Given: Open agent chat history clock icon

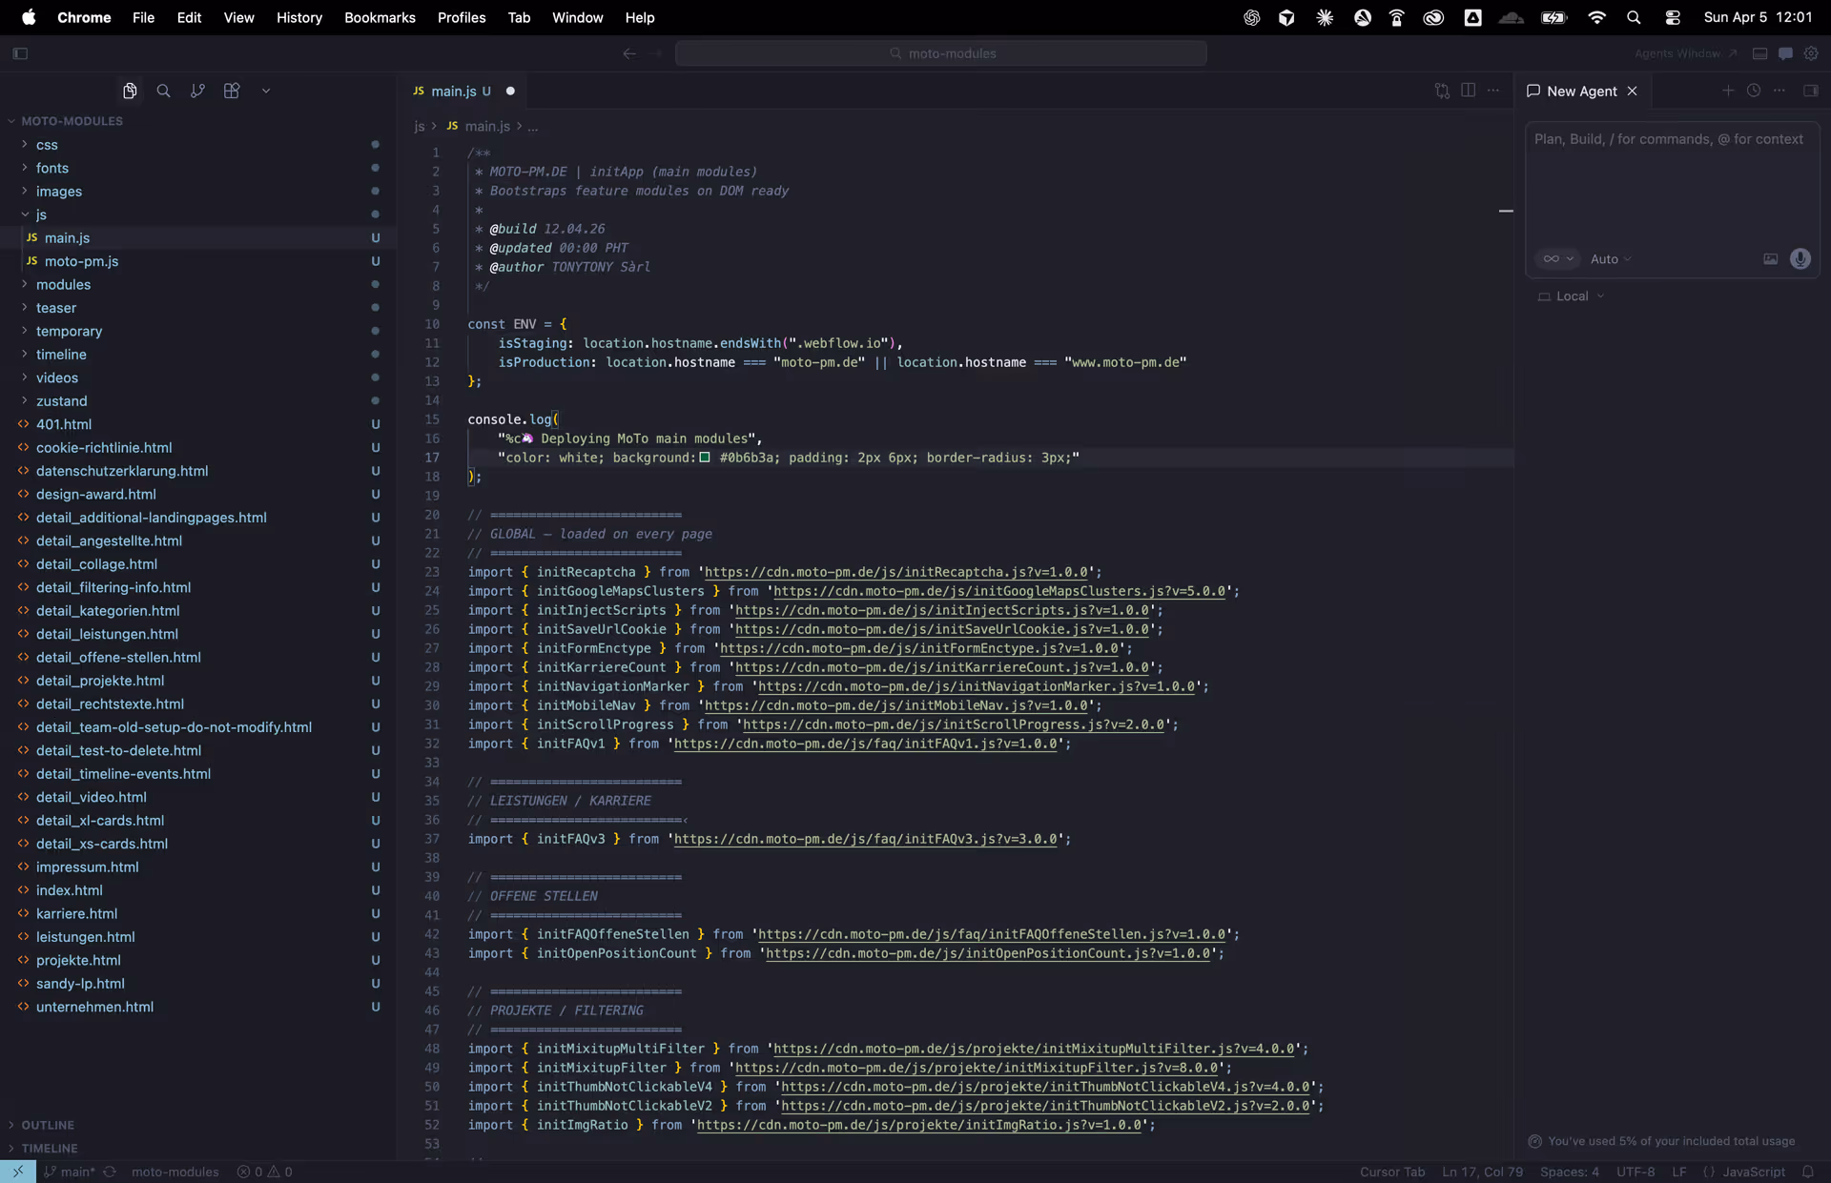Looking at the screenshot, I should click(1753, 91).
